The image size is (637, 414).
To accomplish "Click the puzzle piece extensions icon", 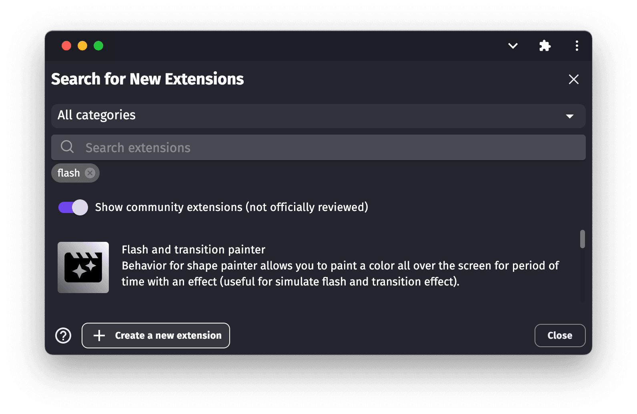I will tap(545, 46).
